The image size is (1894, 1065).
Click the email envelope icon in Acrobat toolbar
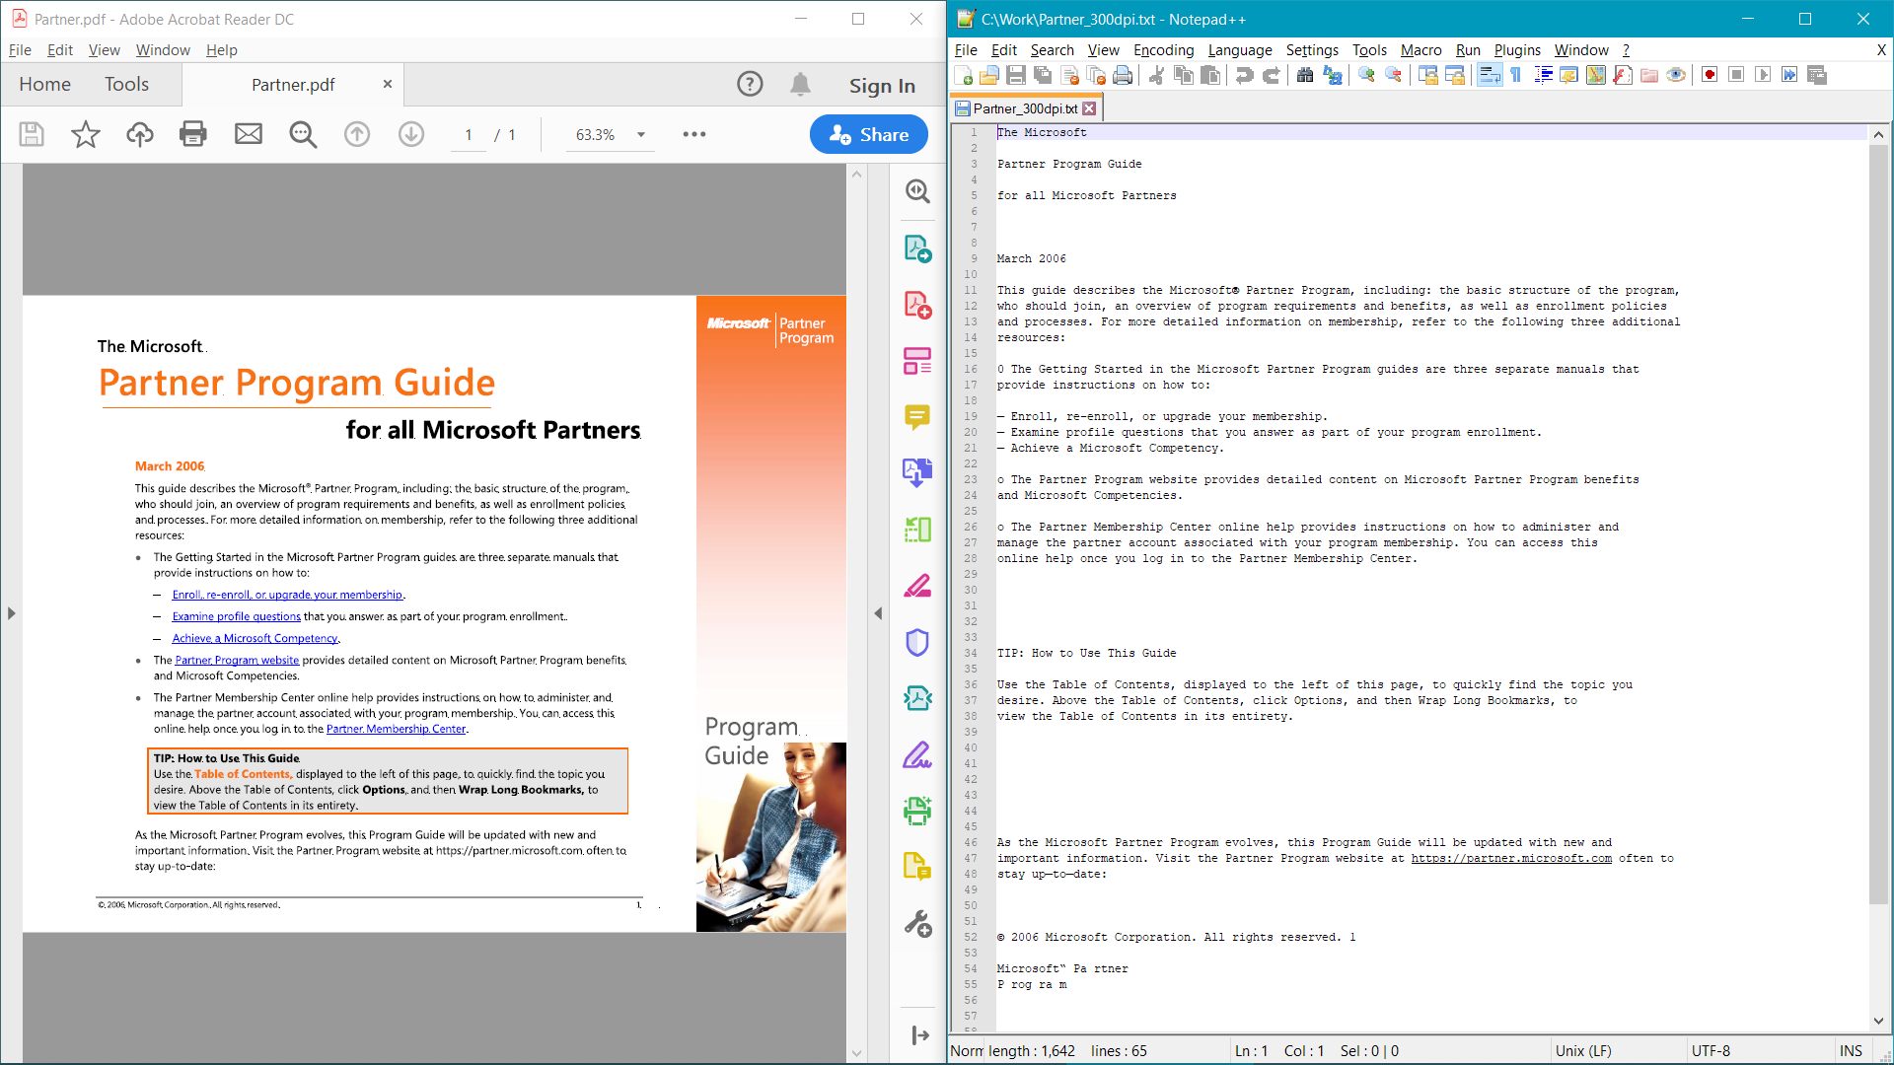[249, 135]
